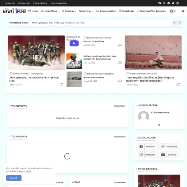Open the ShortCodes menu item
The width and height of the screenshot is (187, 187).
[127, 11]
